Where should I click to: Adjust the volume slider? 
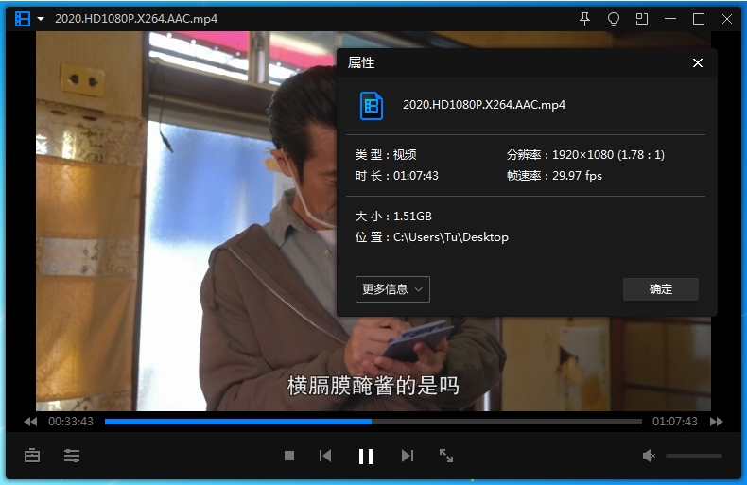(693, 456)
